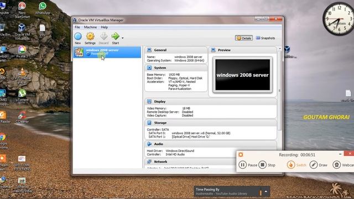Image resolution: width=354 pixels, height=199 pixels.
Task: Click '1920 MB' base memory value
Action: (174, 75)
